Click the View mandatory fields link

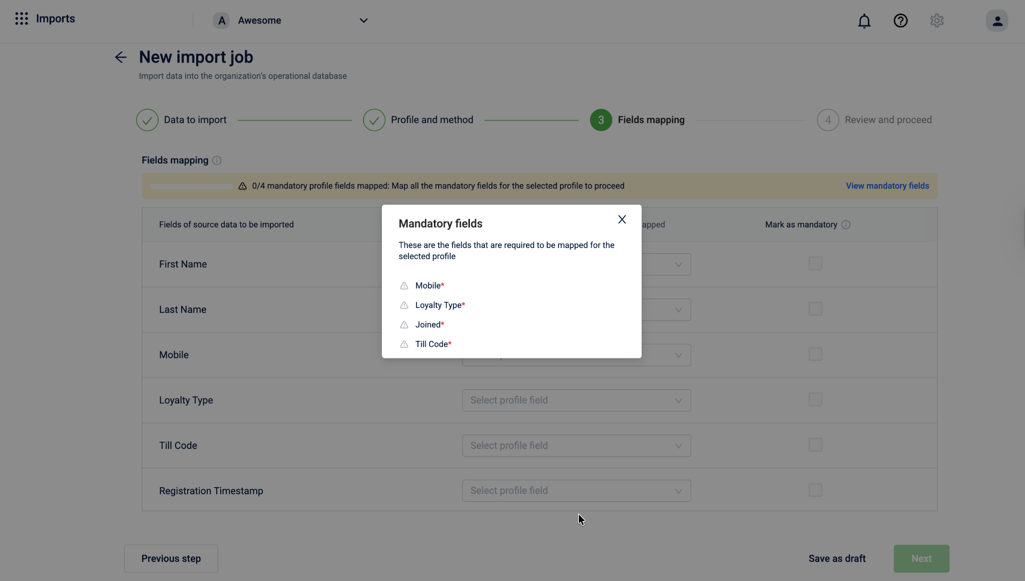(x=887, y=186)
